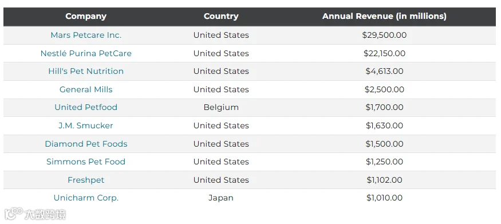This screenshot has width=501, height=224.
Task: Click the J.M. Smucker link
Action: (86, 125)
